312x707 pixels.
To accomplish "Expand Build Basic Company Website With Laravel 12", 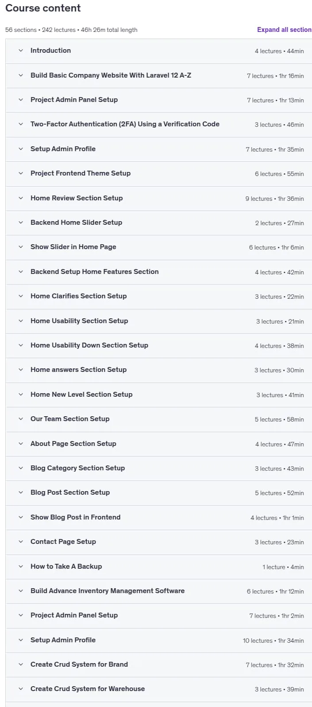I will [158, 75].
